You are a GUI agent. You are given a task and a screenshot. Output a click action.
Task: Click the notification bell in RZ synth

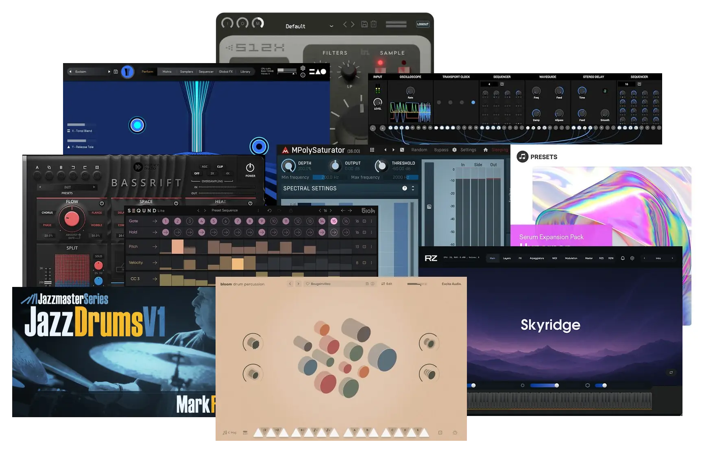622,258
